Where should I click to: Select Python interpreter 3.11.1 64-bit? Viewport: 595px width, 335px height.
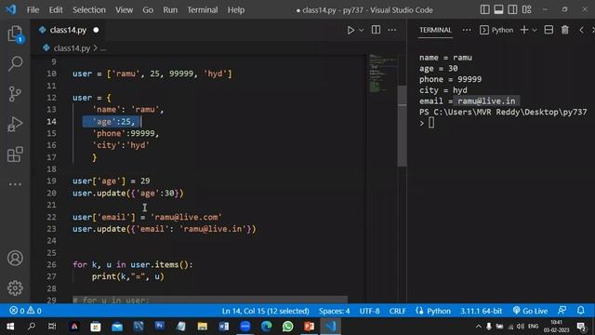coord(482,311)
